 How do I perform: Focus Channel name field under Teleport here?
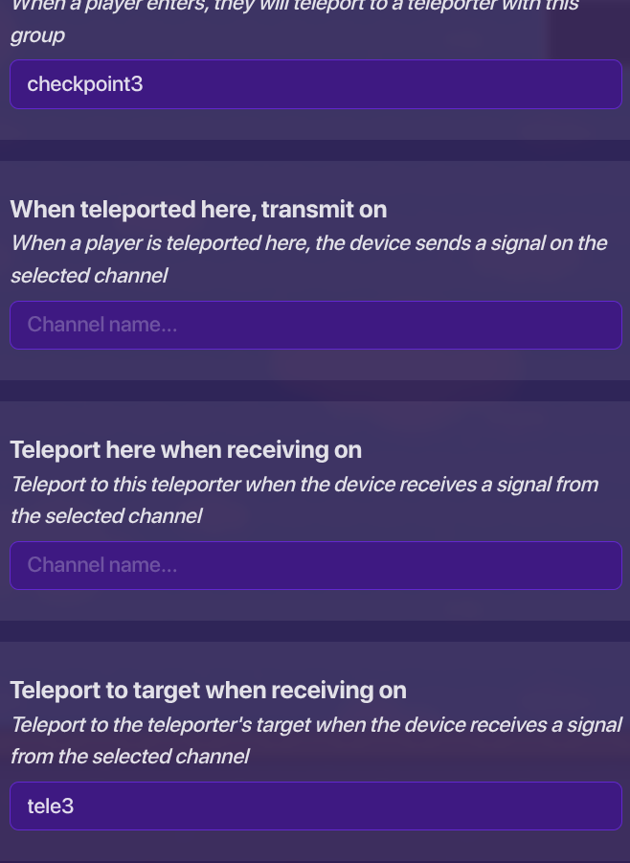pyautogui.click(x=316, y=565)
